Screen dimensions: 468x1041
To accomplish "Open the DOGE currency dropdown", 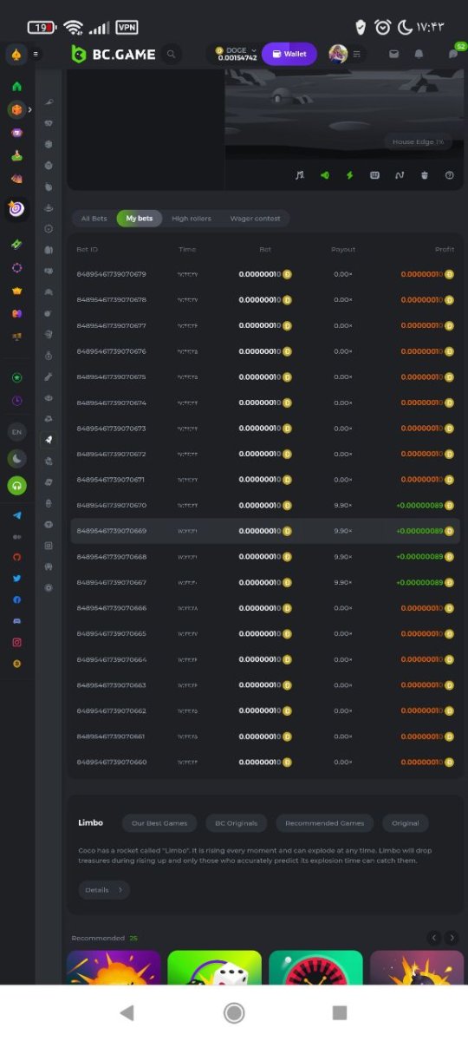I will pos(236,54).
